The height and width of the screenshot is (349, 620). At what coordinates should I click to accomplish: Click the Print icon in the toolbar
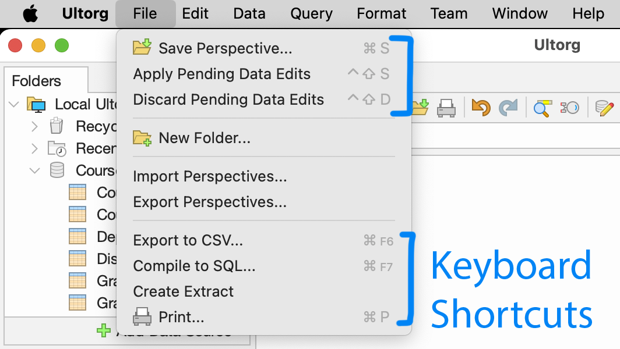pyautogui.click(x=447, y=108)
